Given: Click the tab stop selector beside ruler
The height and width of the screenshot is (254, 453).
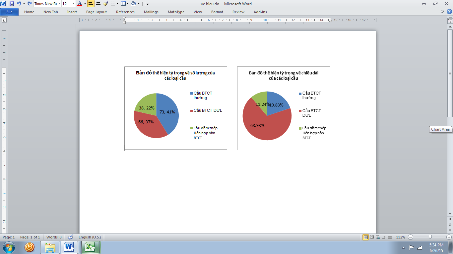Looking at the screenshot, I should point(4,21).
